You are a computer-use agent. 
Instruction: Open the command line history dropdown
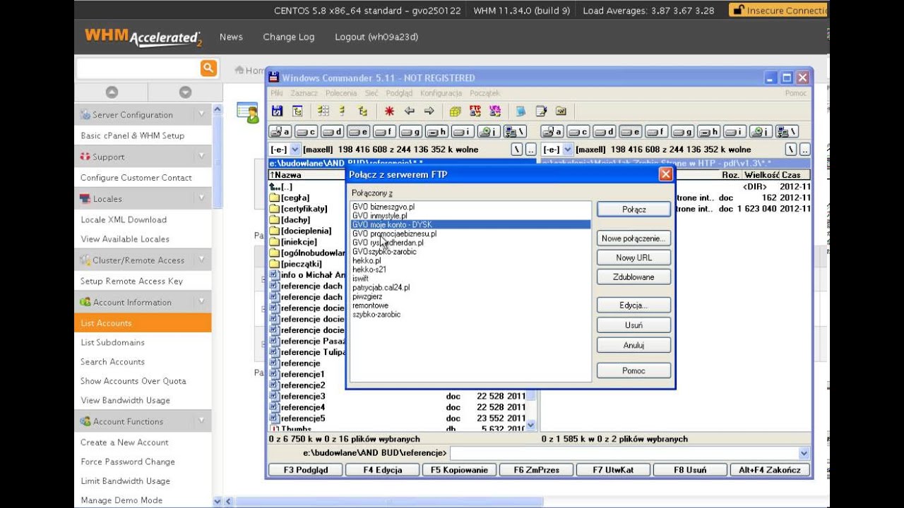pos(804,453)
